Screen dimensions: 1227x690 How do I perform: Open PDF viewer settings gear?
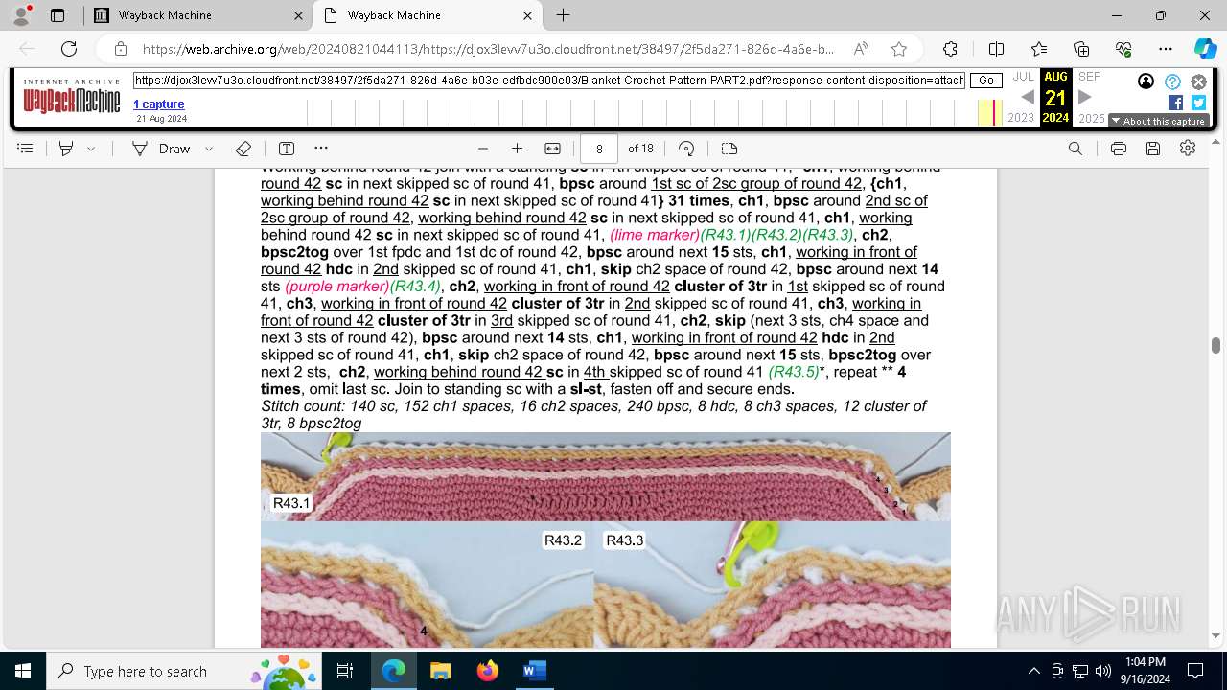tap(1188, 149)
